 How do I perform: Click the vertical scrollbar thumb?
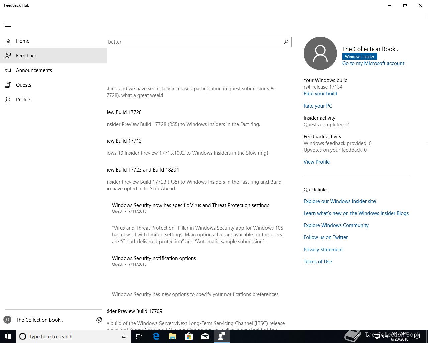pyautogui.click(x=427, y=79)
